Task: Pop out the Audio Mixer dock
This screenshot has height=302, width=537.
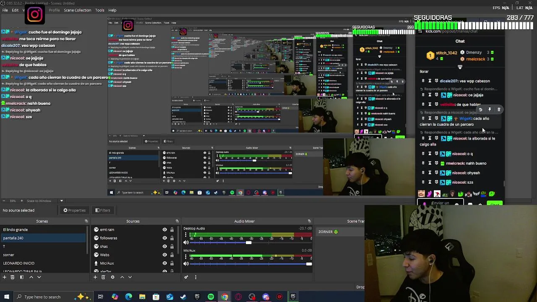Action: click(x=309, y=221)
